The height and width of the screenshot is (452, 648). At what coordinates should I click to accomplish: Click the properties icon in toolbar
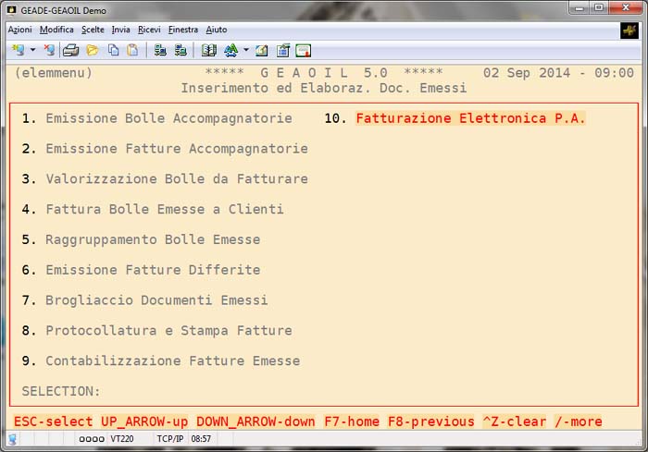click(282, 50)
